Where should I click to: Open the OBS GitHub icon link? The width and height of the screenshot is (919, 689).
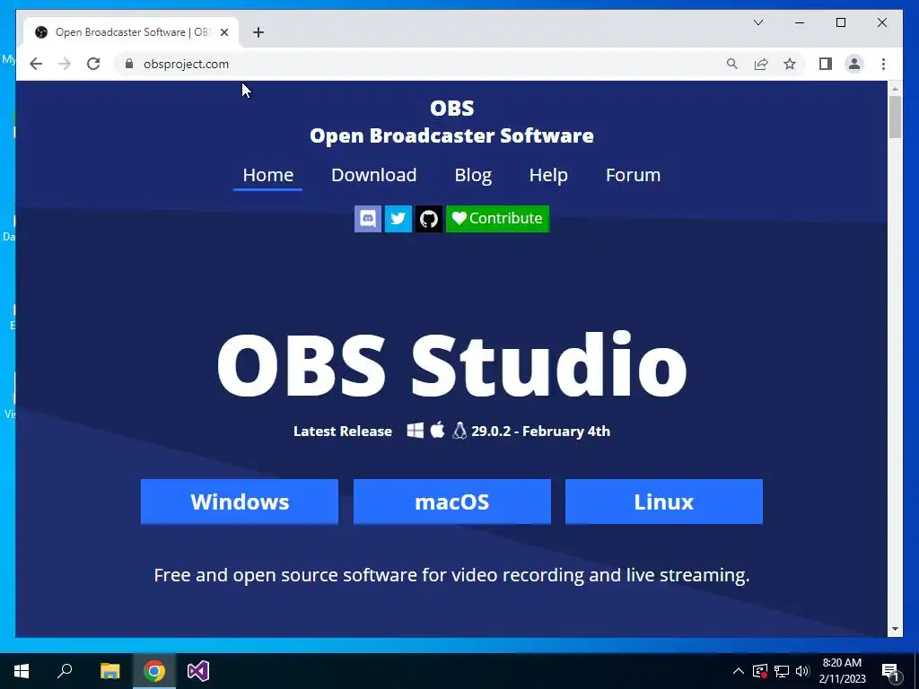(x=429, y=219)
